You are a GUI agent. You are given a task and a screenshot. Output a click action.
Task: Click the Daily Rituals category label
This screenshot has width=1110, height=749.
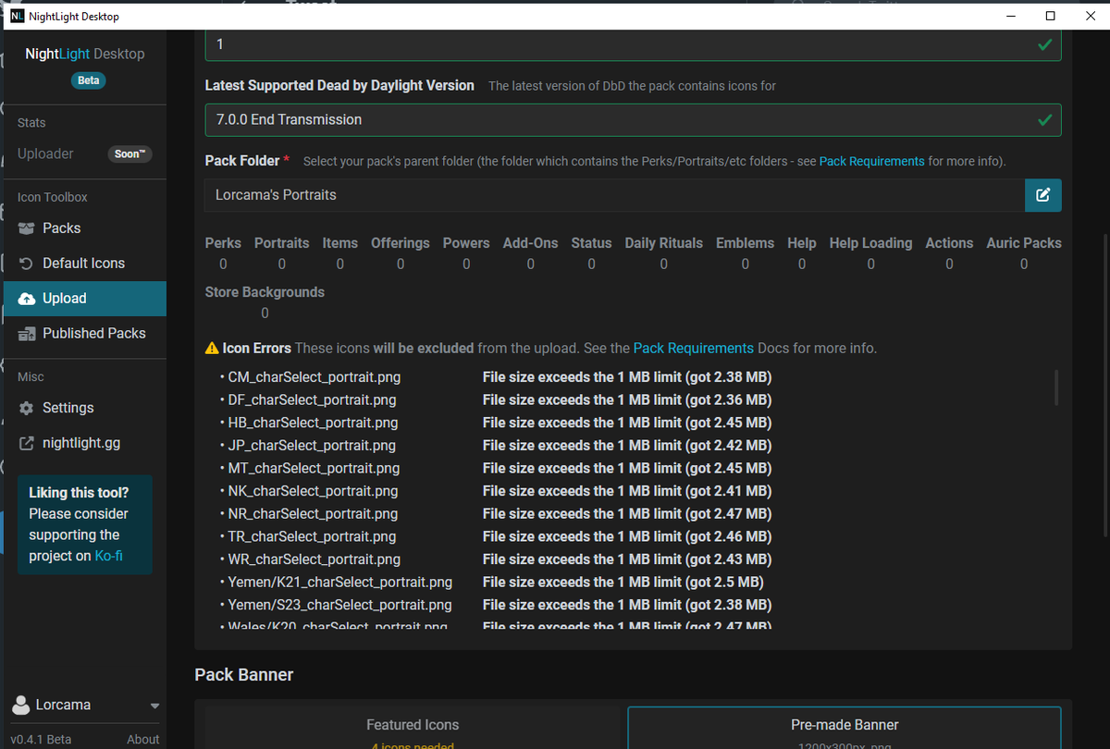[x=663, y=243]
